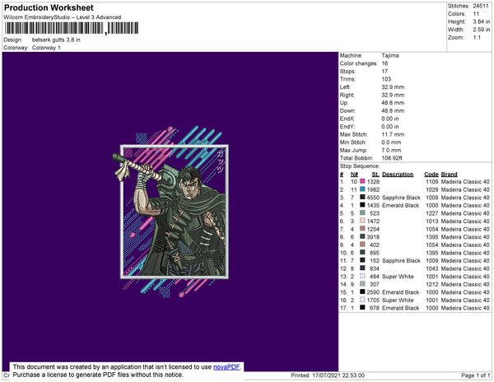The width and height of the screenshot is (494, 382).
Task: Click Super White description in stop 16
Action: tap(398, 300)
